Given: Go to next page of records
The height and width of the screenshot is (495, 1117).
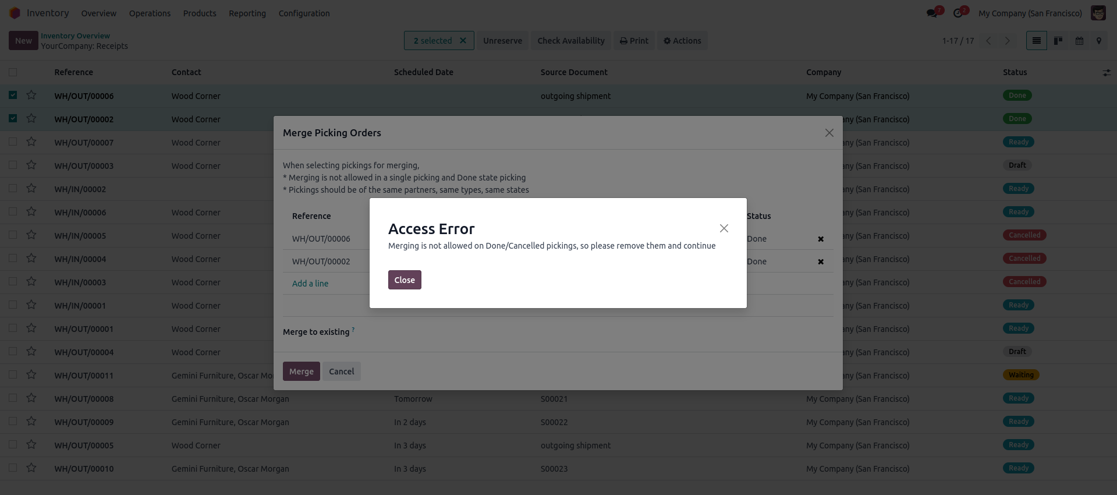Looking at the screenshot, I should click(1008, 41).
